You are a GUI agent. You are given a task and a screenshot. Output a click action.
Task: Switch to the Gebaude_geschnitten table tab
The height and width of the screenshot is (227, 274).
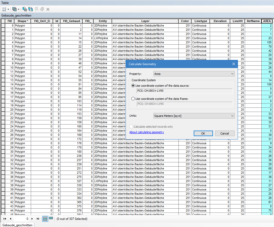(17, 225)
